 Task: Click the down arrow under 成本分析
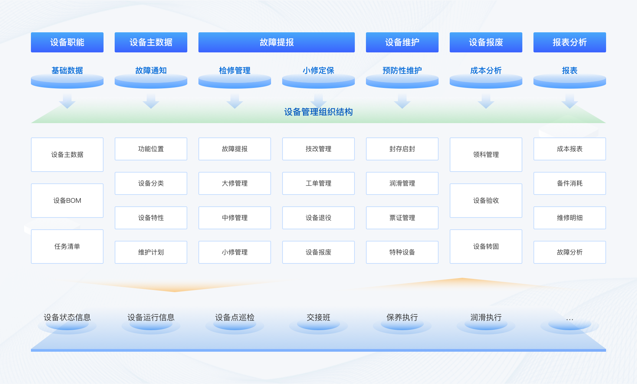[x=486, y=101]
